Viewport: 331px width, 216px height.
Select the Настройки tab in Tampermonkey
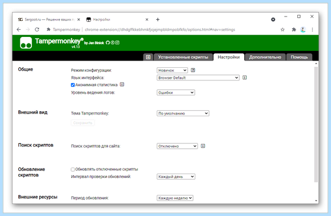(x=228, y=57)
